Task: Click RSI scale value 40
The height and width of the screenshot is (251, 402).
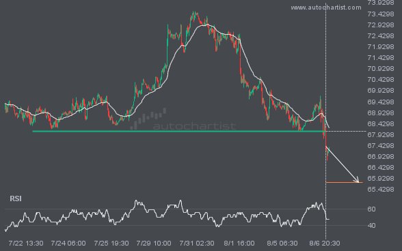Action: pyautogui.click(x=371, y=226)
